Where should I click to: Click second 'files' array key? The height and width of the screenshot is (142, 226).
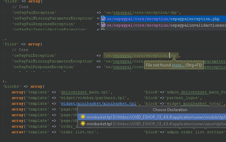click(x=10, y=44)
